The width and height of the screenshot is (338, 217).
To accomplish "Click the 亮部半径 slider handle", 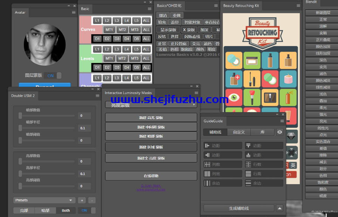I will tap(20, 174).
